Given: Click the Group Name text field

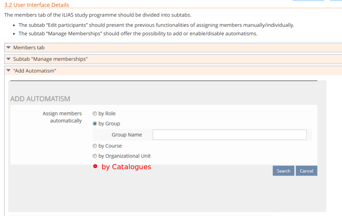Looking at the screenshot, I should (229, 135).
